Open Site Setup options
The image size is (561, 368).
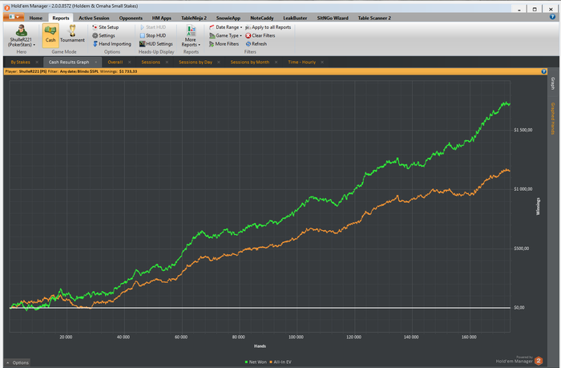coord(105,27)
